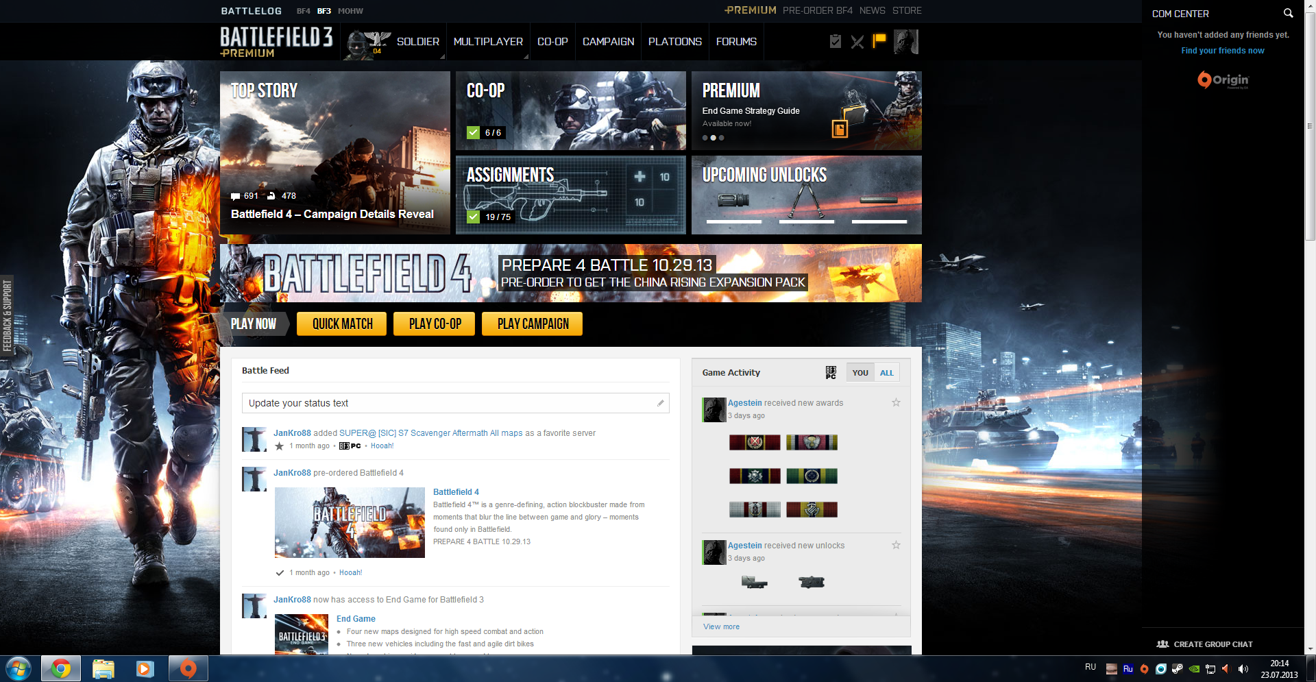Open Chrome from the taskbar
1316x682 pixels.
click(x=61, y=668)
